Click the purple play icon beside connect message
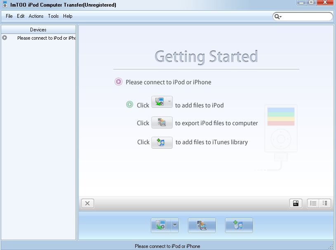The image size is (336, 250). (x=118, y=82)
